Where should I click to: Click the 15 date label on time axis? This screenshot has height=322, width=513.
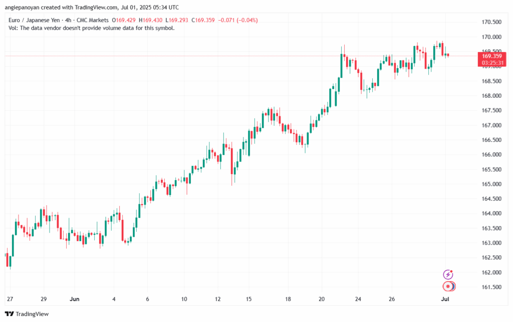(248, 299)
